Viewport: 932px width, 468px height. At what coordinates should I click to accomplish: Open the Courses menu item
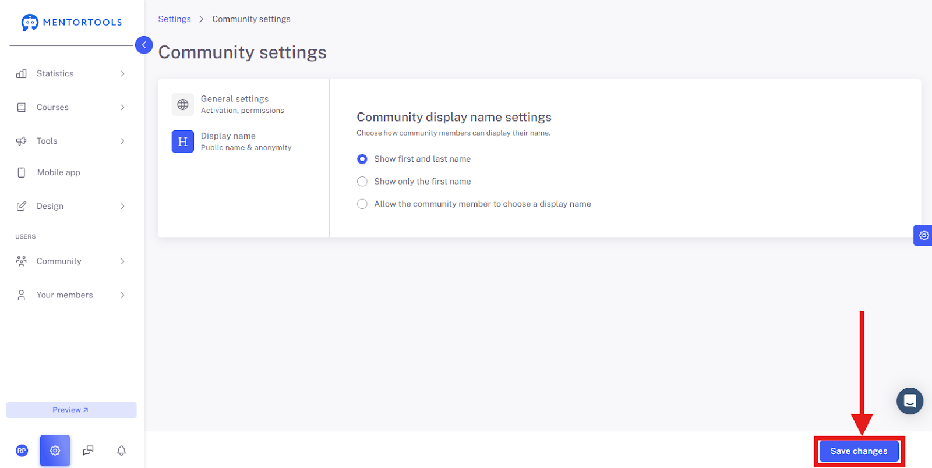tap(72, 107)
